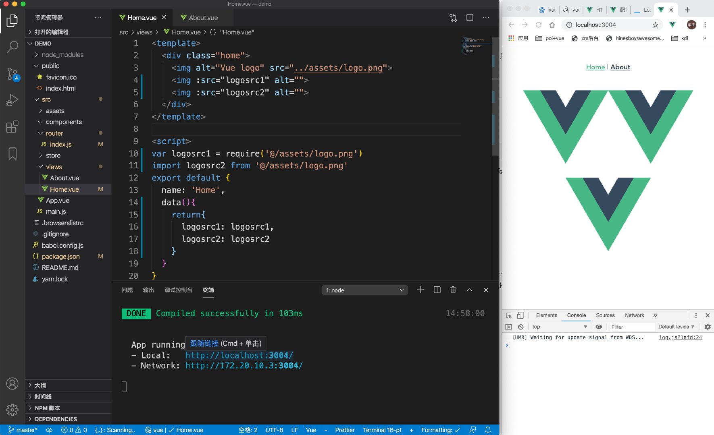This screenshot has height=435, width=714.
Task: Toggle device toolbar in DevTools
Action: [520, 315]
